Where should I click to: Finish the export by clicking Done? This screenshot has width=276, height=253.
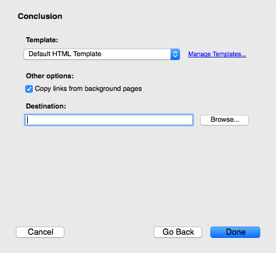[235, 232]
